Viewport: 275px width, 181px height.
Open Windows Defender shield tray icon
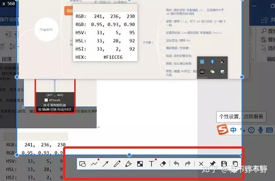[222, 71]
